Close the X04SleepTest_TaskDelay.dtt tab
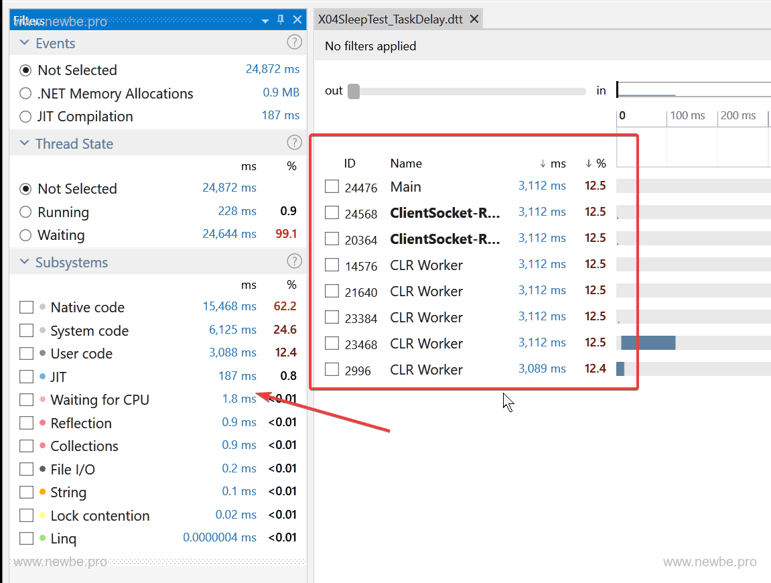Image resolution: width=771 pixels, height=583 pixels. (474, 19)
